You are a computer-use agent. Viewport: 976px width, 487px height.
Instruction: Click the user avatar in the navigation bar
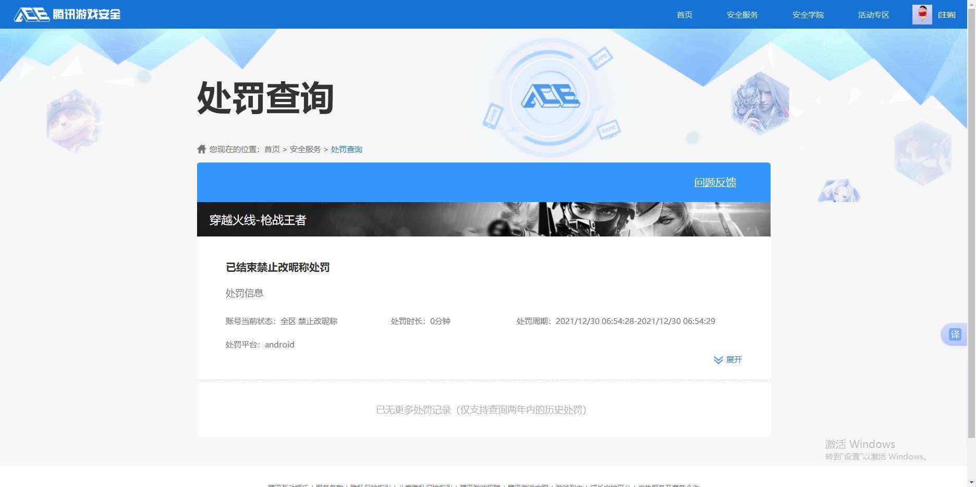click(922, 14)
